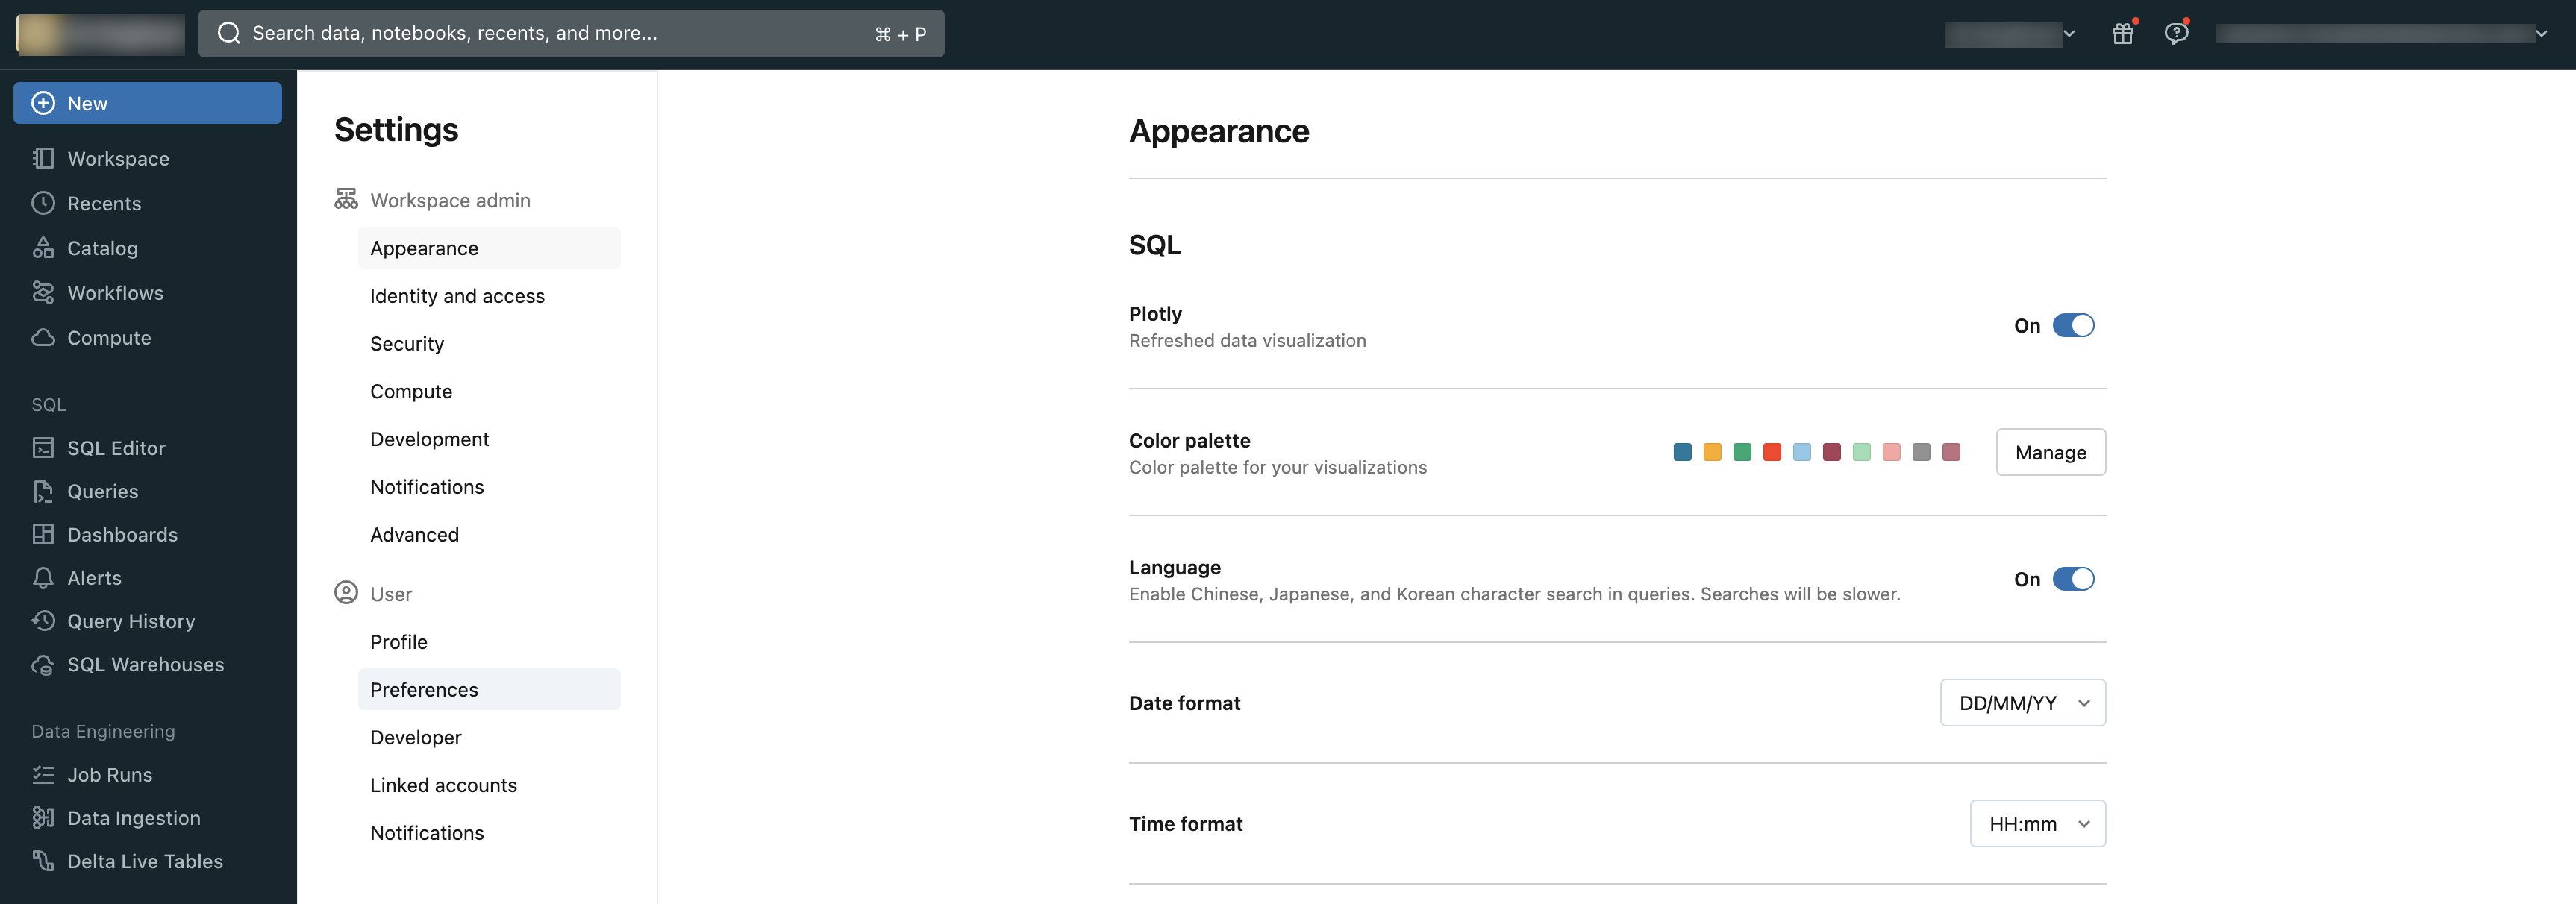Navigate to Security settings tab
This screenshot has height=904, width=2576.
[x=406, y=345]
